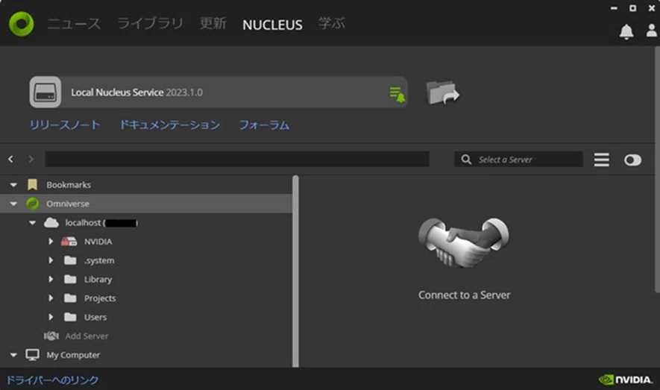Image resolution: width=660 pixels, height=390 pixels.
Task: Select the Omniverse row label
Action: pos(68,204)
